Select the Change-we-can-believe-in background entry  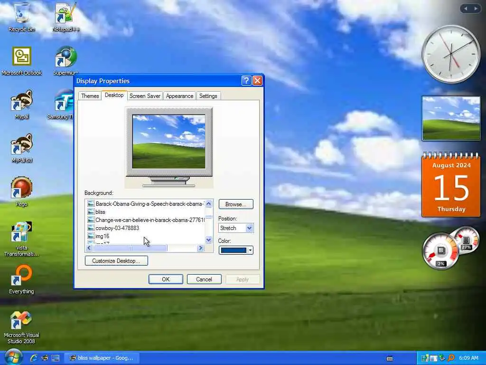click(x=145, y=220)
